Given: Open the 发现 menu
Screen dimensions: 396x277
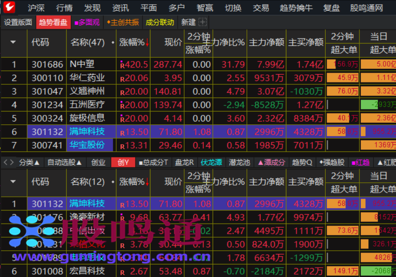Looking at the screenshot, I should (92, 8).
